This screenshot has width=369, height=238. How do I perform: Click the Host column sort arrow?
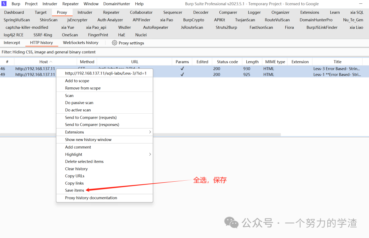(x=51, y=61)
